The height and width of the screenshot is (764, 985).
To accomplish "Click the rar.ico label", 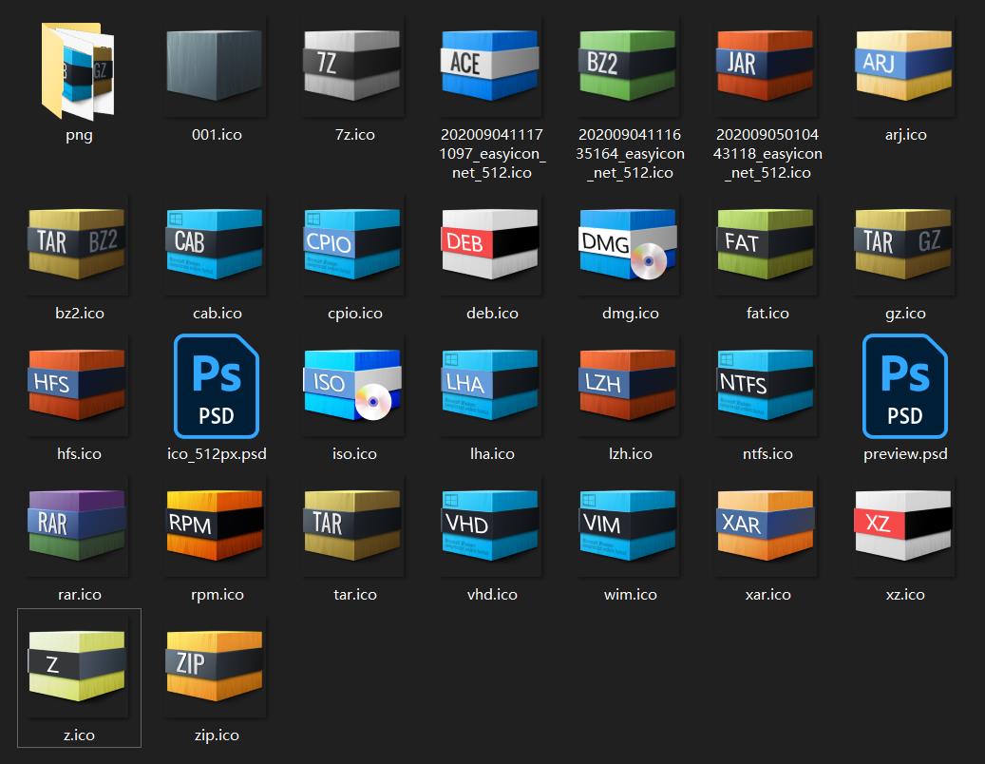I will (79, 594).
